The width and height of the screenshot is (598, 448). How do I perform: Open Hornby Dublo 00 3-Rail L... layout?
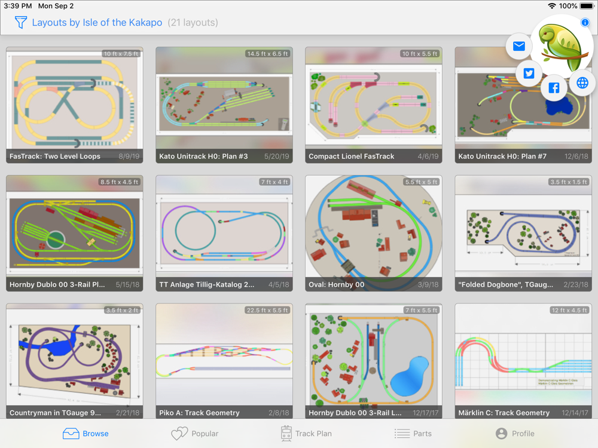(373, 361)
